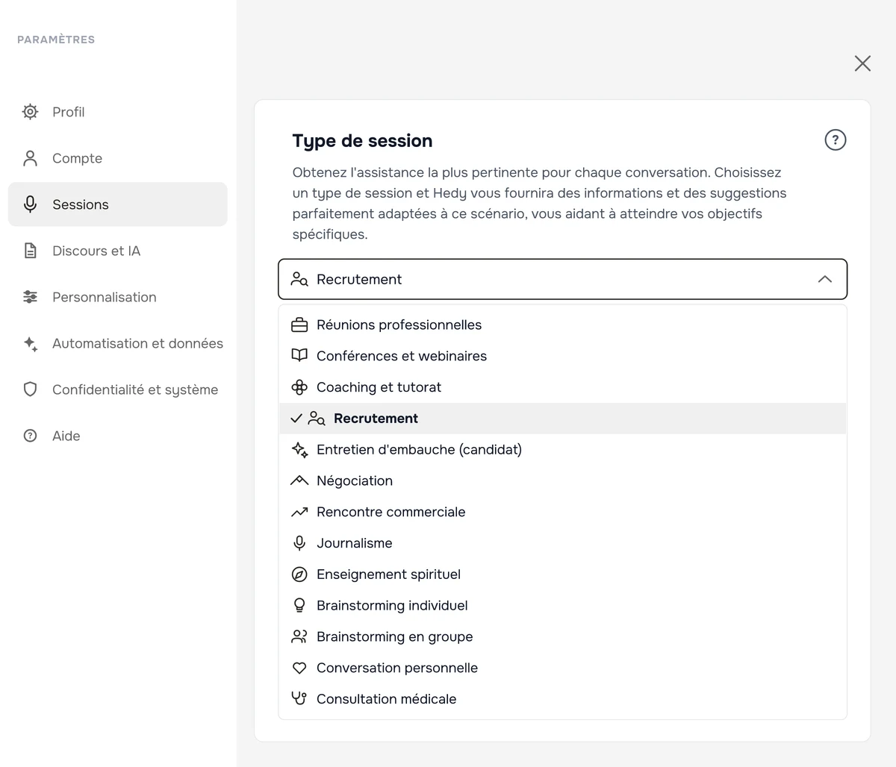This screenshot has height=767, width=896.
Task: Go to Confidentialité et système settings
Action: pos(118,389)
